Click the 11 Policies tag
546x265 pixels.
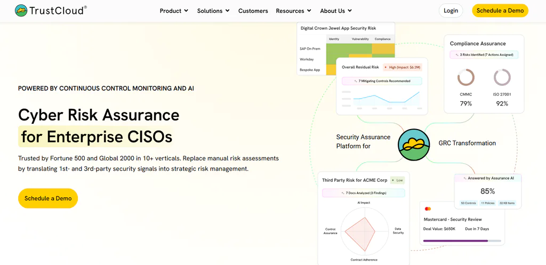(487, 203)
